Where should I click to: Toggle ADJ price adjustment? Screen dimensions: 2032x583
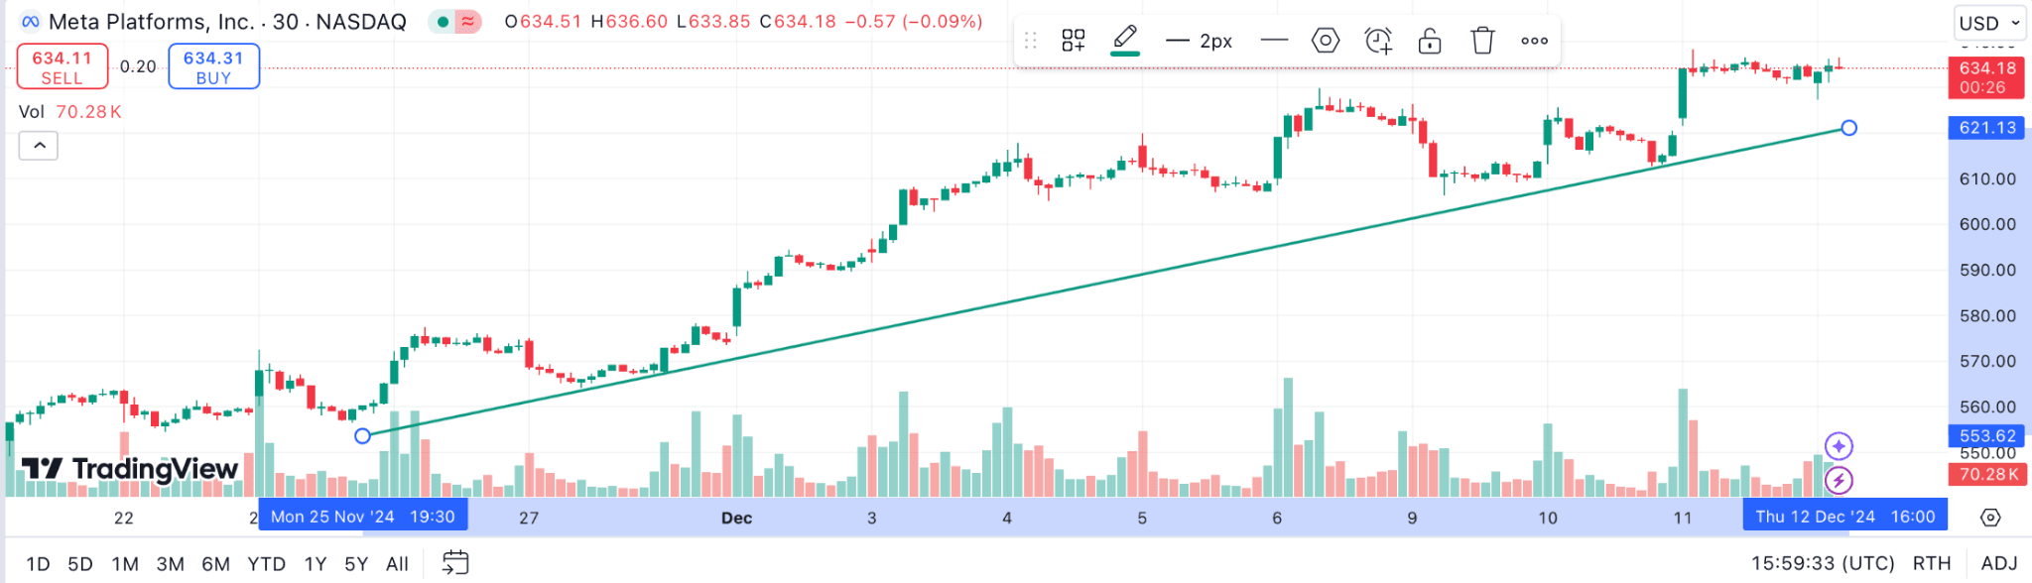coord(1998,563)
